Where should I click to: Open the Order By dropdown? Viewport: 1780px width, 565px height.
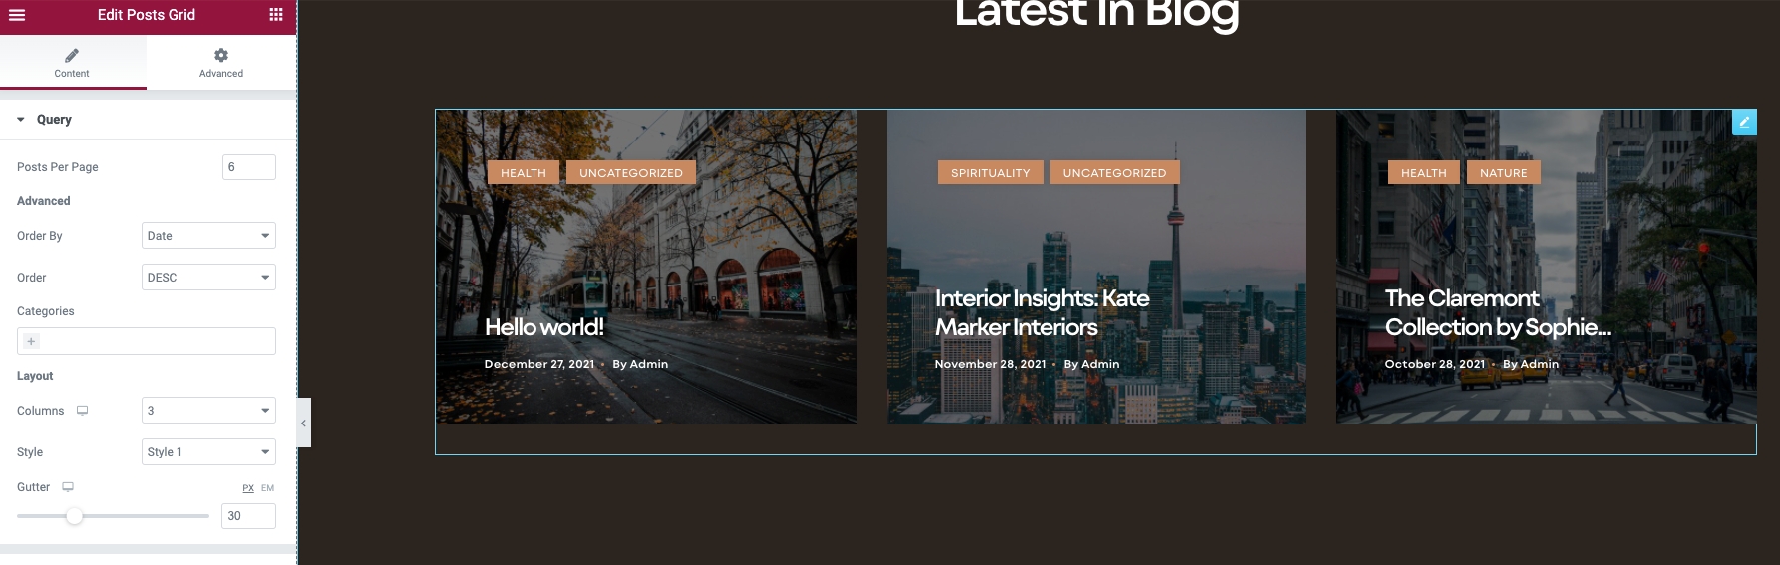[x=208, y=236]
